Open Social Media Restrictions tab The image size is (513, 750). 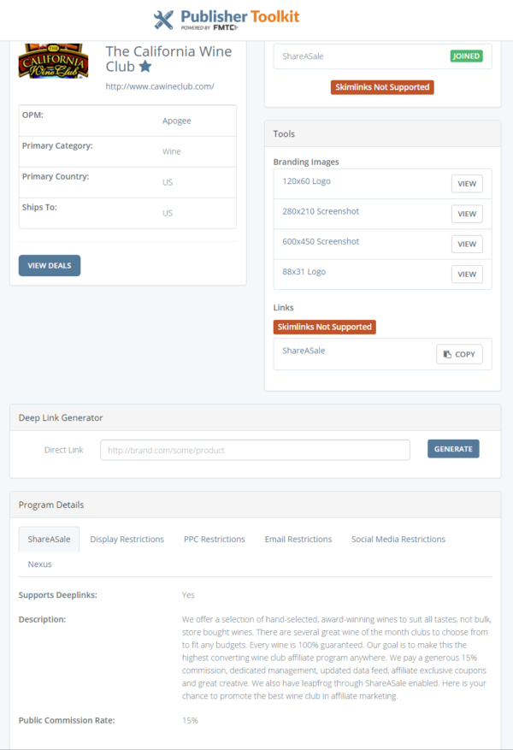(398, 539)
